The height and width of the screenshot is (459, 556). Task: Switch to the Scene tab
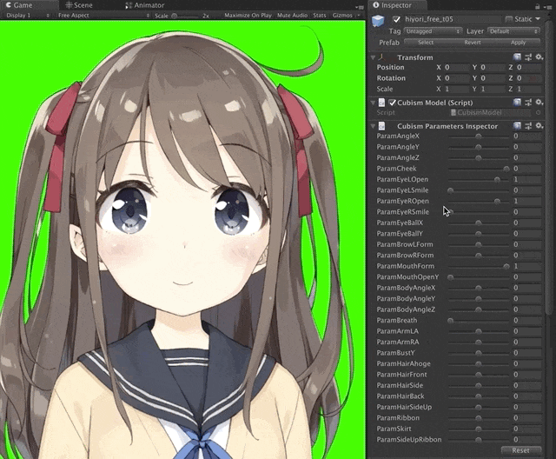pyautogui.click(x=79, y=5)
